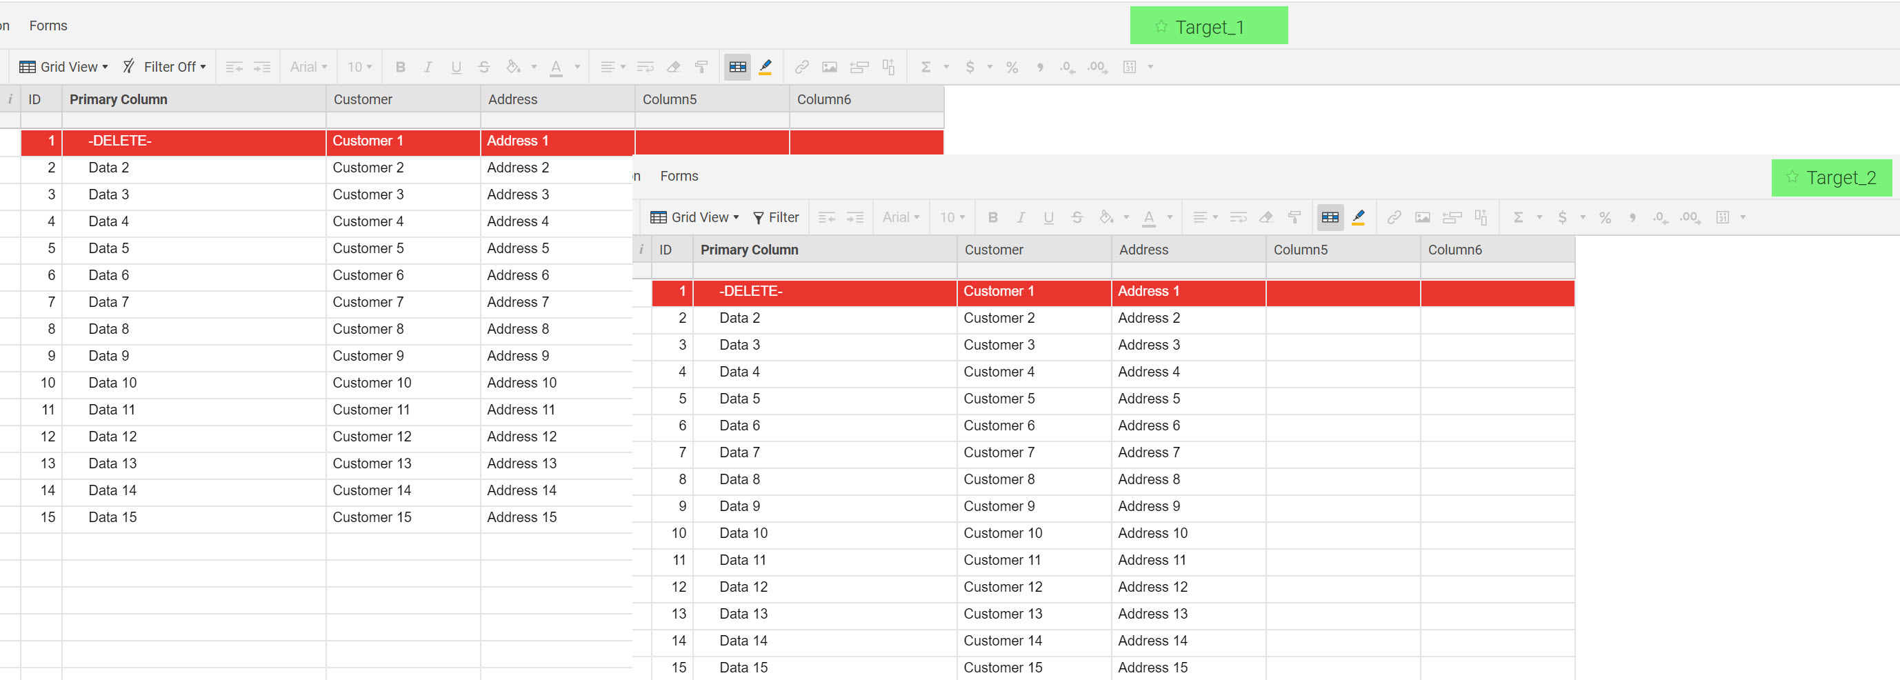The height and width of the screenshot is (680, 1900).
Task: Open font size 10 dropdown in Target_1
Action: 360,67
